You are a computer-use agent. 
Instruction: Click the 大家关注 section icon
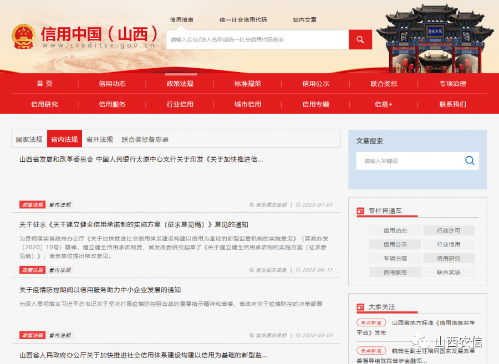tap(360, 307)
